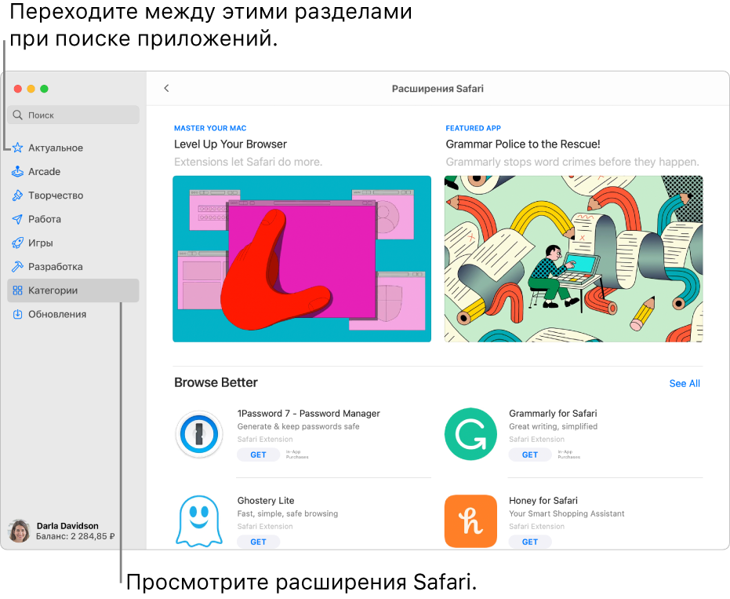
Task: Click "Extensions let Safari do more." subtitle
Action: pyautogui.click(x=248, y=162)
